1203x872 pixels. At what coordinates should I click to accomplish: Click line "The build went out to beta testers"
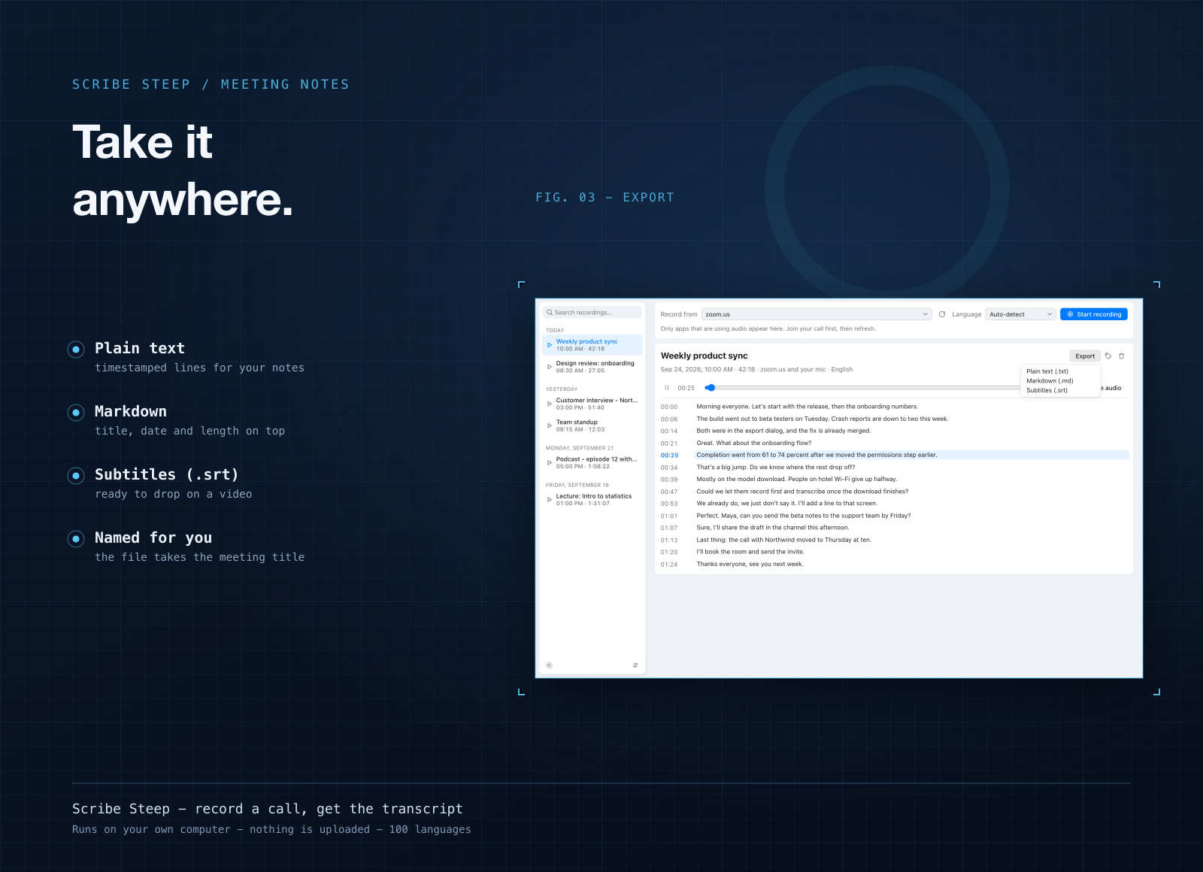click(823, 419)
